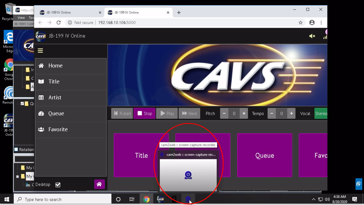Toggle the Desktop checkbox
This screenshot has width=364, height=205.
tap(58, 185)
